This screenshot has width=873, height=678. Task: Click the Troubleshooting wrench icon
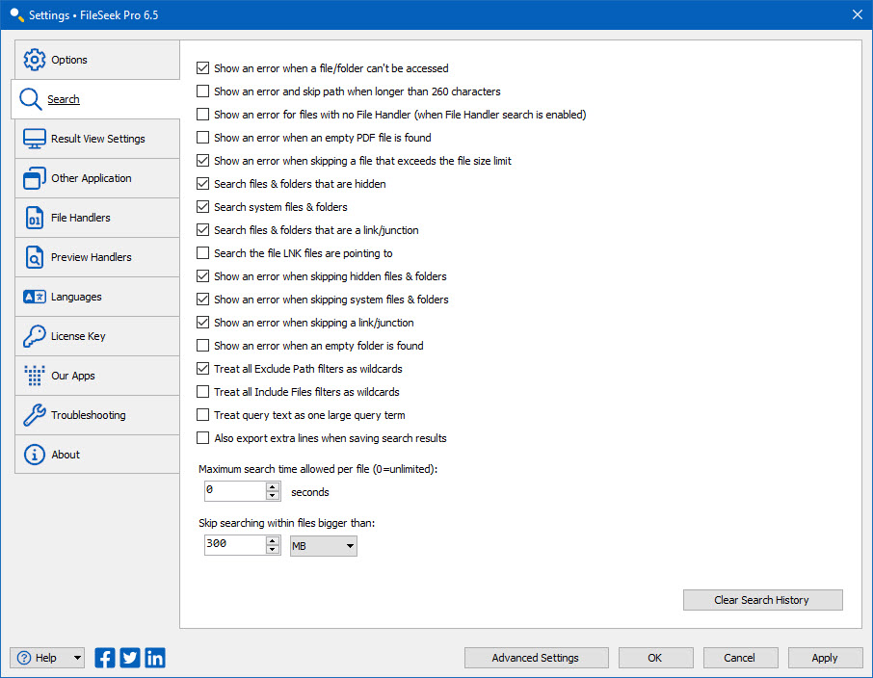[x=34, y=415]
